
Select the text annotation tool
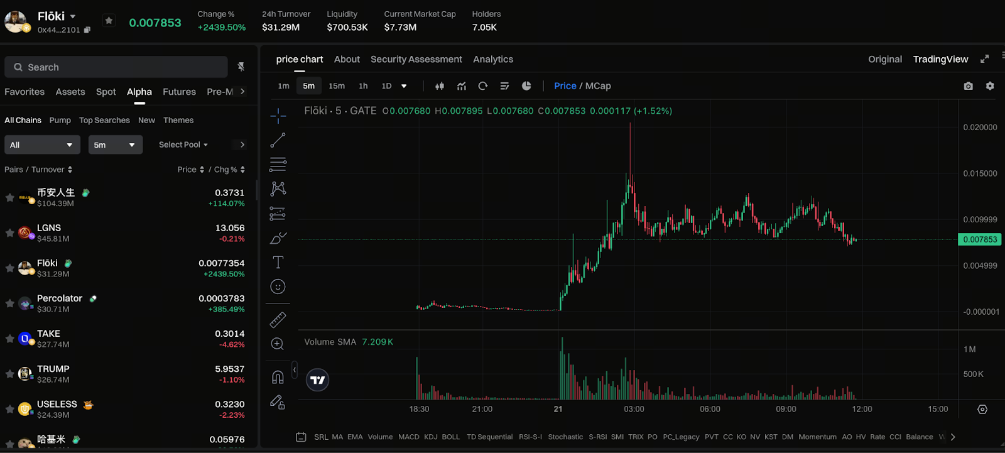pos(278,262)
